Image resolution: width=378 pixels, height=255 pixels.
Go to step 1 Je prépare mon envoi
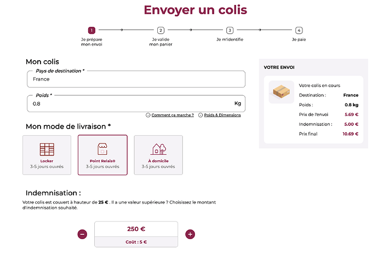[91, 31]
